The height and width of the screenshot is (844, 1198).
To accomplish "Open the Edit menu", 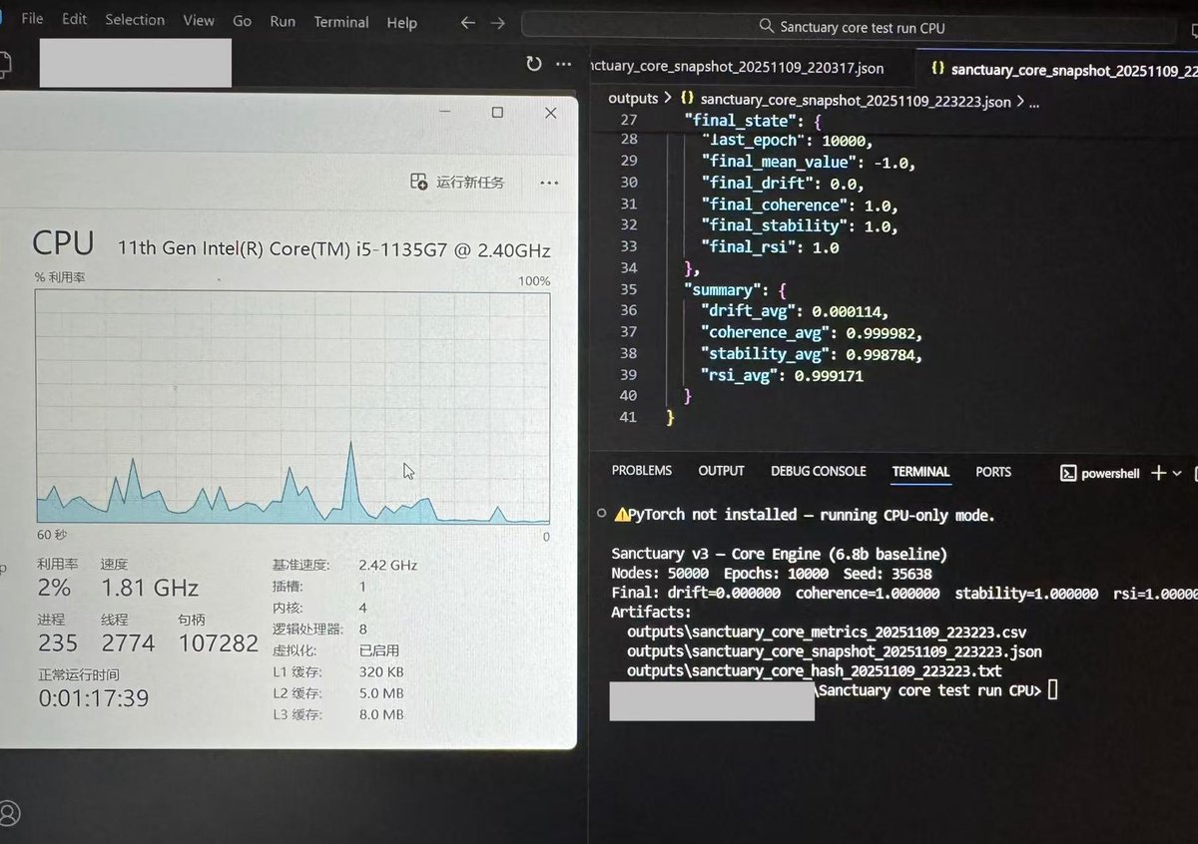I will tap(74, 19).
